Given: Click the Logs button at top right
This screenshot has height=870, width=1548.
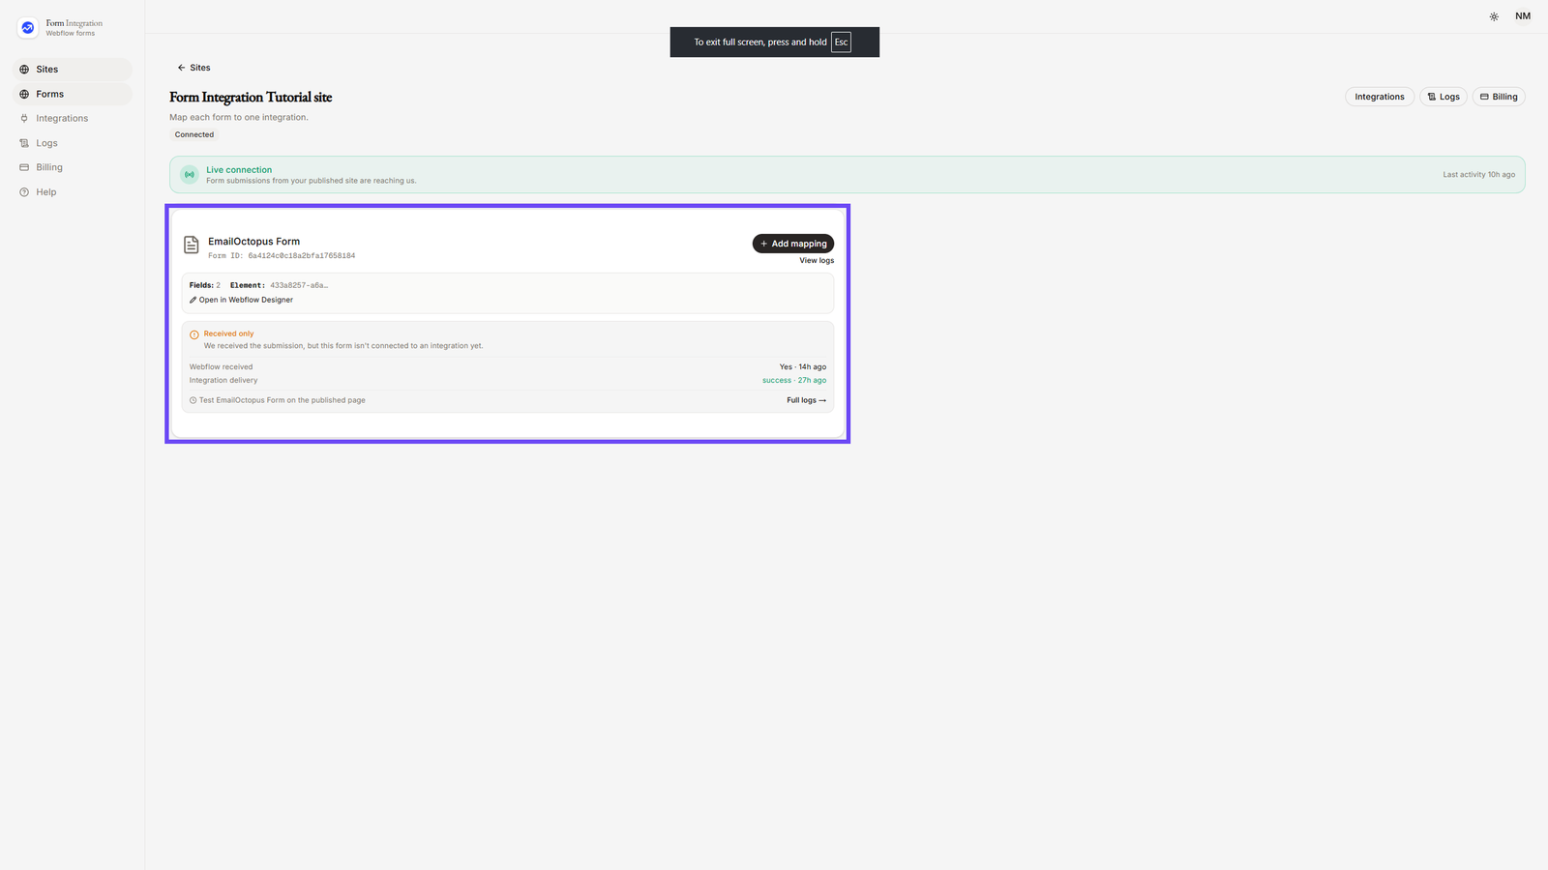Looking at the screenshot, I should (x=1443, y=97).
